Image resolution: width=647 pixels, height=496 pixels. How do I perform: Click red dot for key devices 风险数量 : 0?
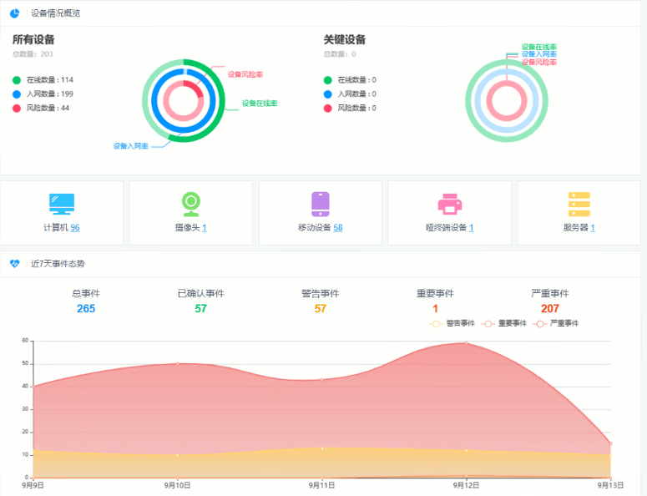tap(327, 108)
